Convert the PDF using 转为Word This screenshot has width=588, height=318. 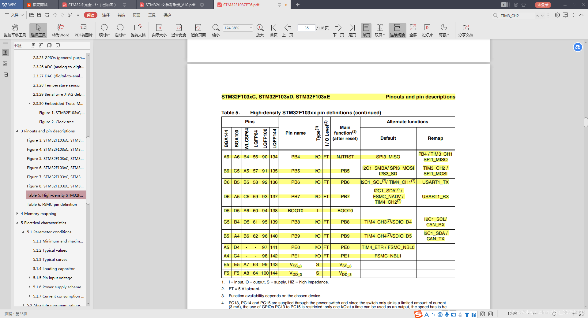pos(61,31)
